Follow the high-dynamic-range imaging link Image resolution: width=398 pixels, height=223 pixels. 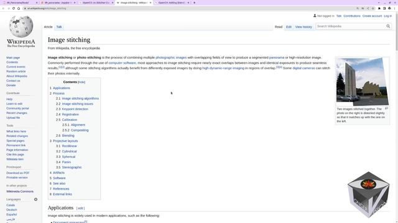pyautogui.click(x=223, y=68)
